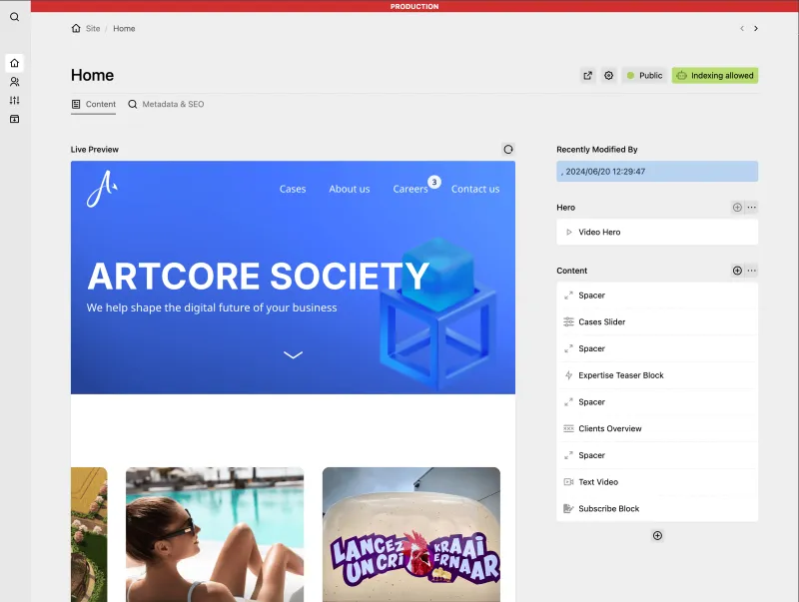Refresh the Live Preview
Image resolution: width=799 pixels, height=602 pixels.
click(x=508, y=149)
